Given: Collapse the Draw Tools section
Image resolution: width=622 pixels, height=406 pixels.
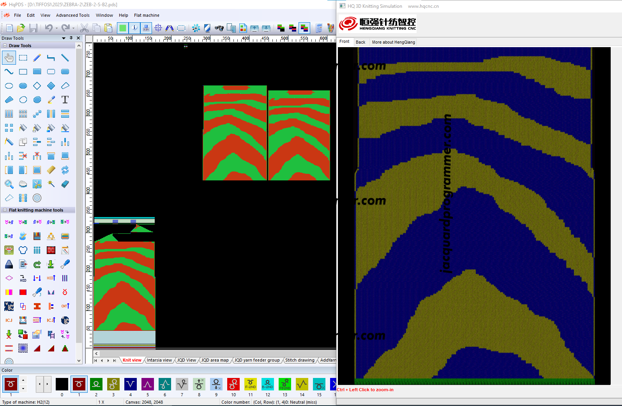Looking at the screenshot, I should [x=5, y=46].
